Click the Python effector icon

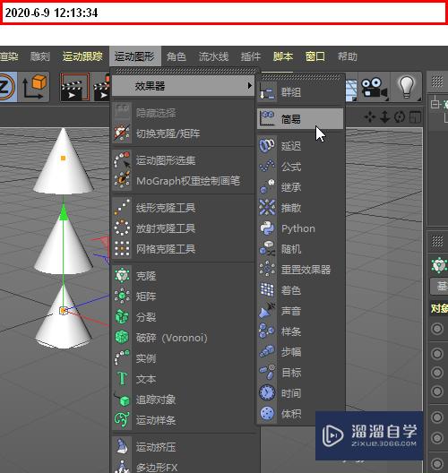(267, 228)
